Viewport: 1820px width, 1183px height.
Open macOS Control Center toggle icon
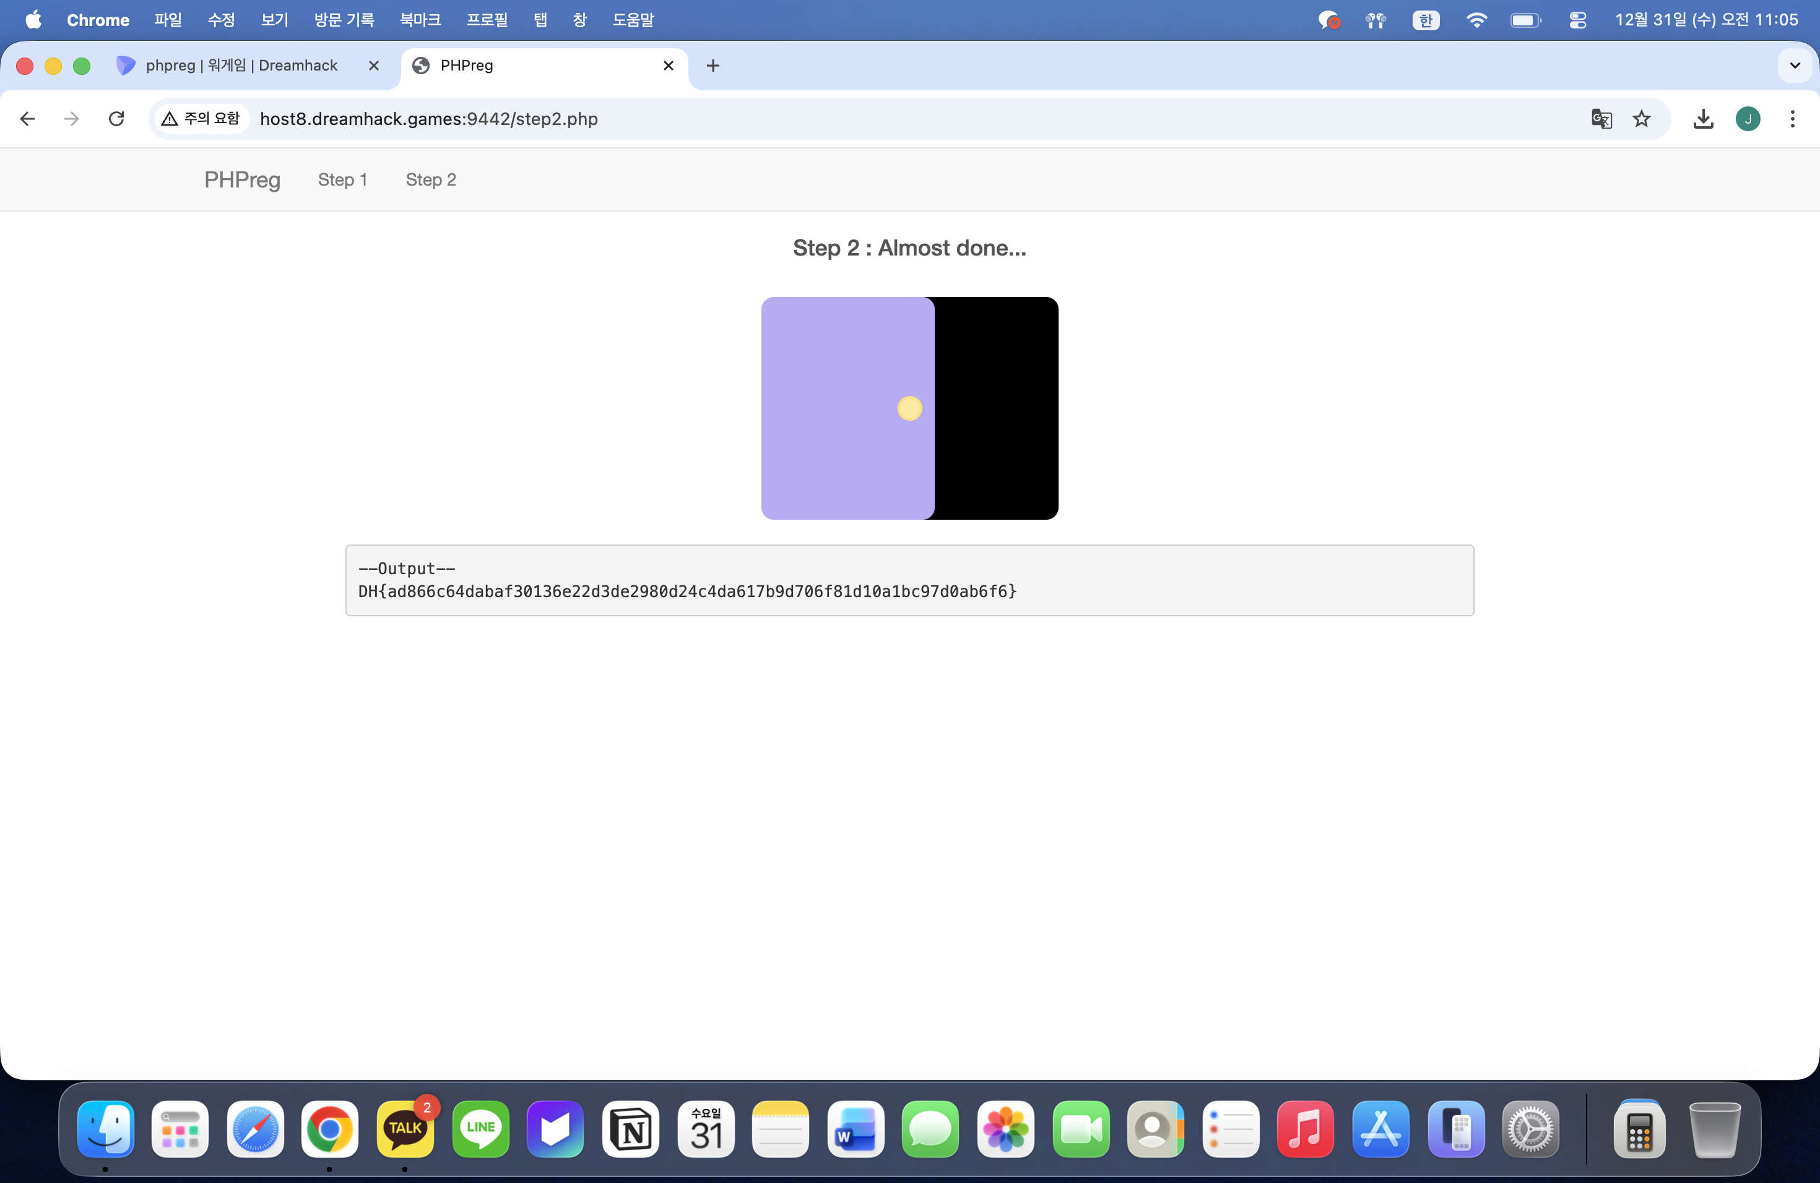coord(1577,20)
